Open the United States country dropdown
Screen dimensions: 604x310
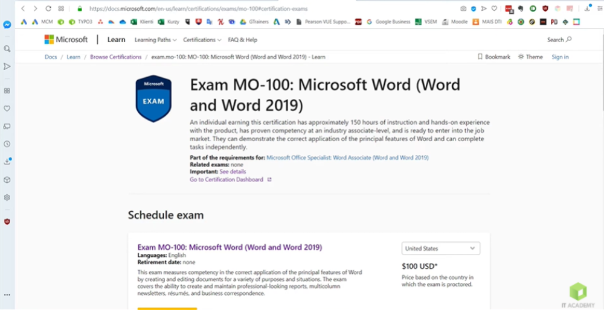coord(440,248)
